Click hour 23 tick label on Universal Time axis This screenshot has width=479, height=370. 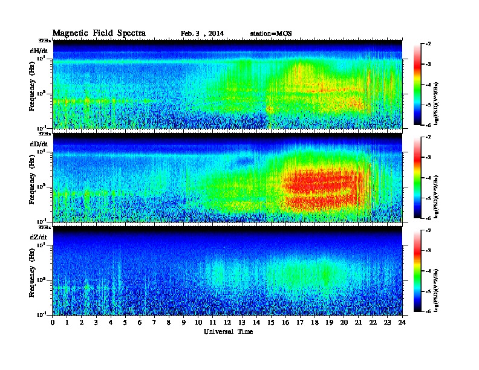click(x=388, y=323)
